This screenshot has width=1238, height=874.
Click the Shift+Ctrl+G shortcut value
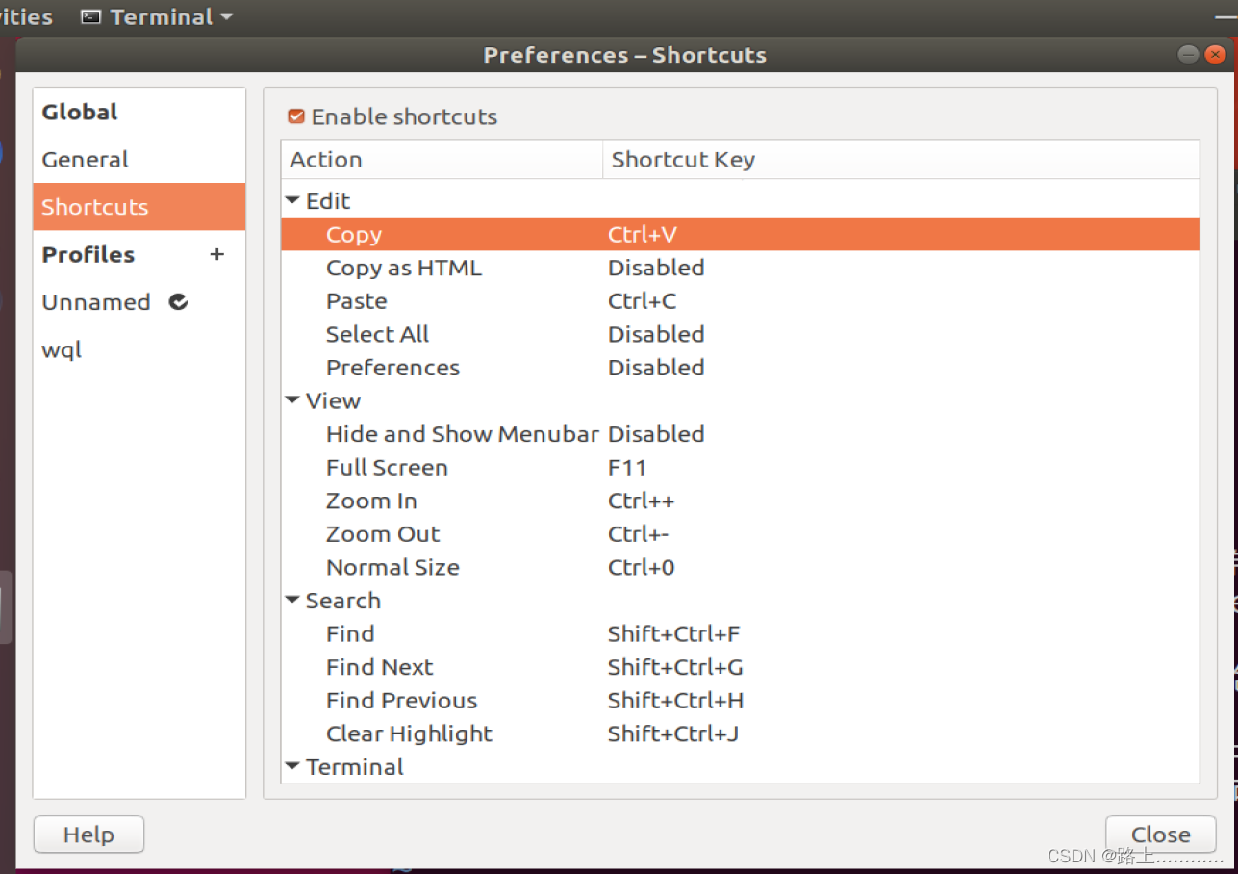(675, 667)
